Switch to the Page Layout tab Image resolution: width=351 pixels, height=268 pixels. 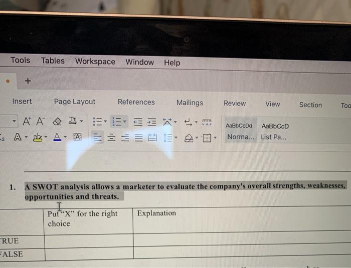[x=75, y=102]
